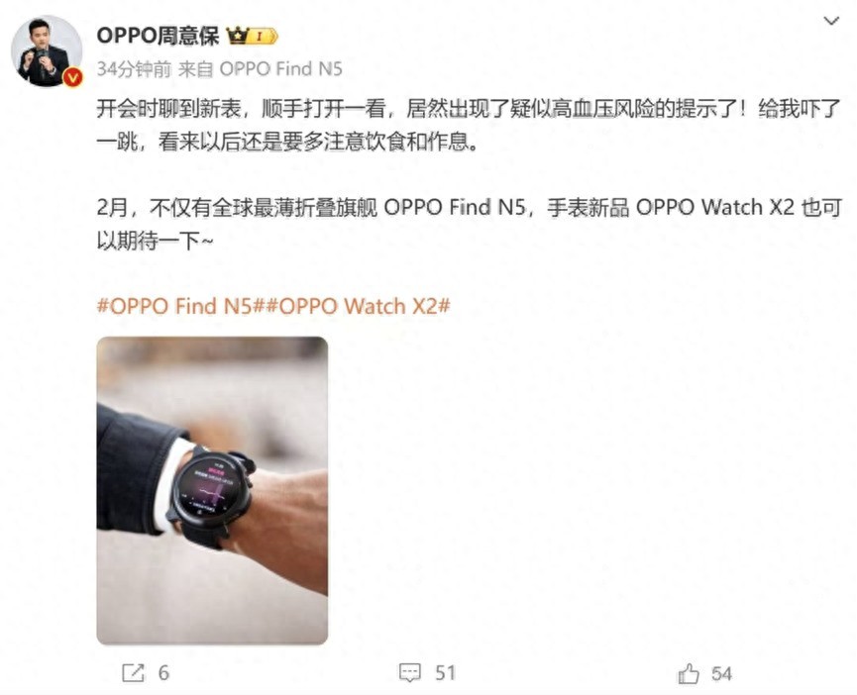This screenshot has height=695, width=857.
Task: Click the OPPO Find N5 source link
Action: pyautogui.click(x=281, y=68)
